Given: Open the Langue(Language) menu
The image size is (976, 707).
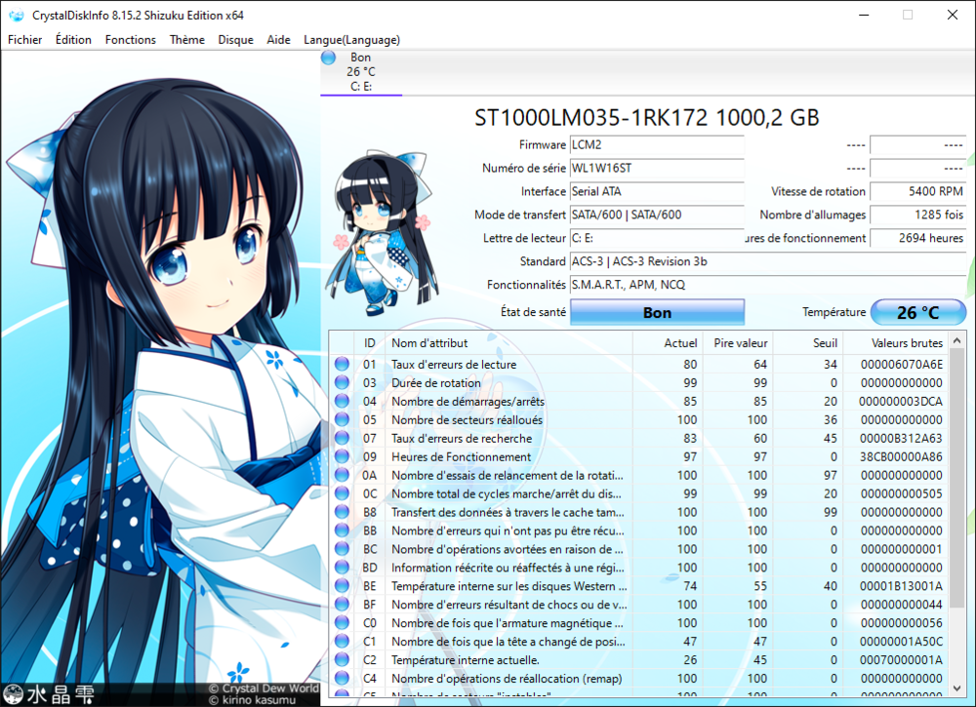Looking at the screenshot, I should (351, 40).
